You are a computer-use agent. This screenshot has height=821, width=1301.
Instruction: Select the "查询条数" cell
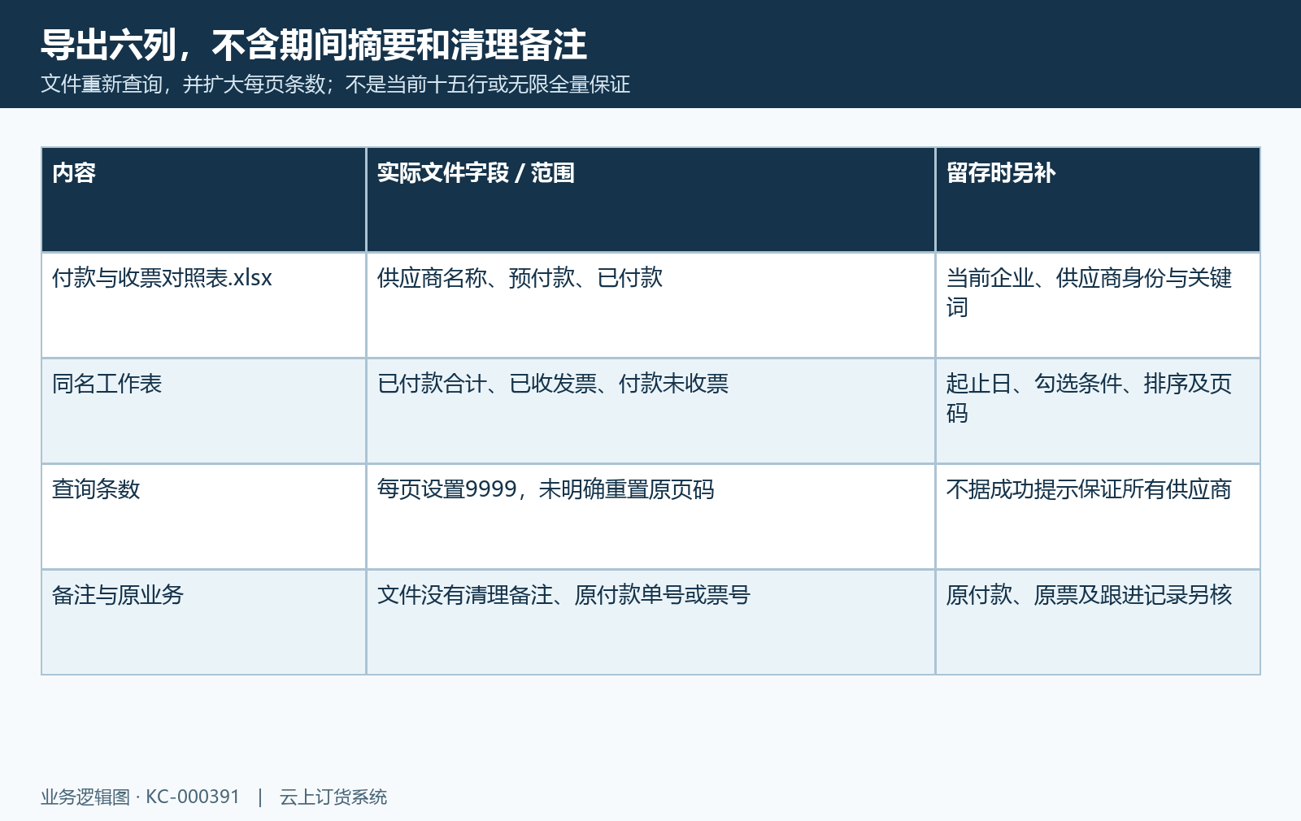[x=203, y=517]
